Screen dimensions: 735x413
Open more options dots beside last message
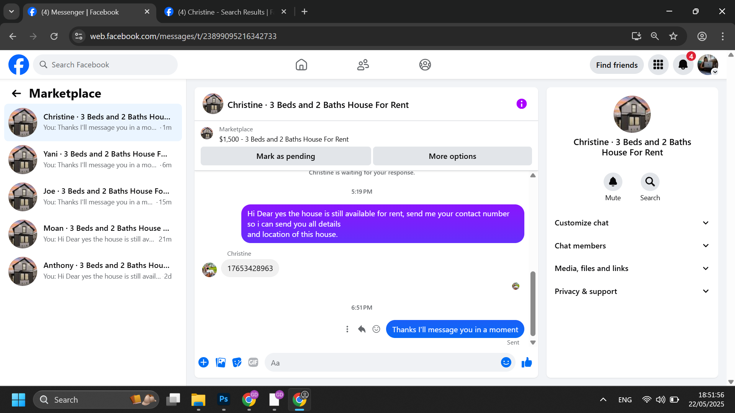(x=347, y=329)
